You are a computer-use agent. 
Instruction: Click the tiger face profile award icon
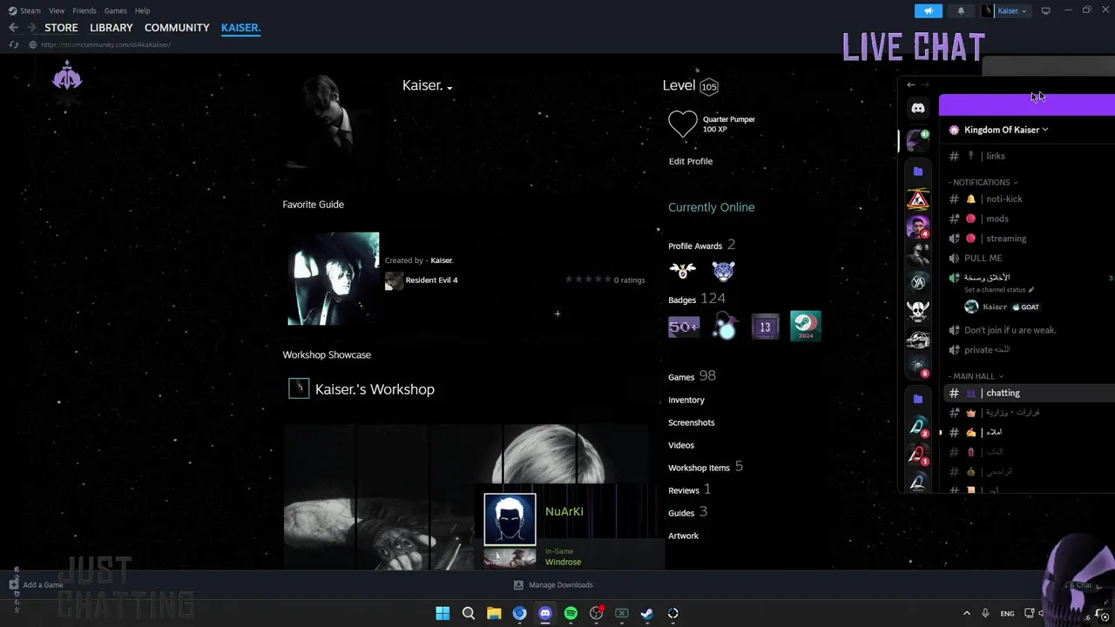(723, 271)
